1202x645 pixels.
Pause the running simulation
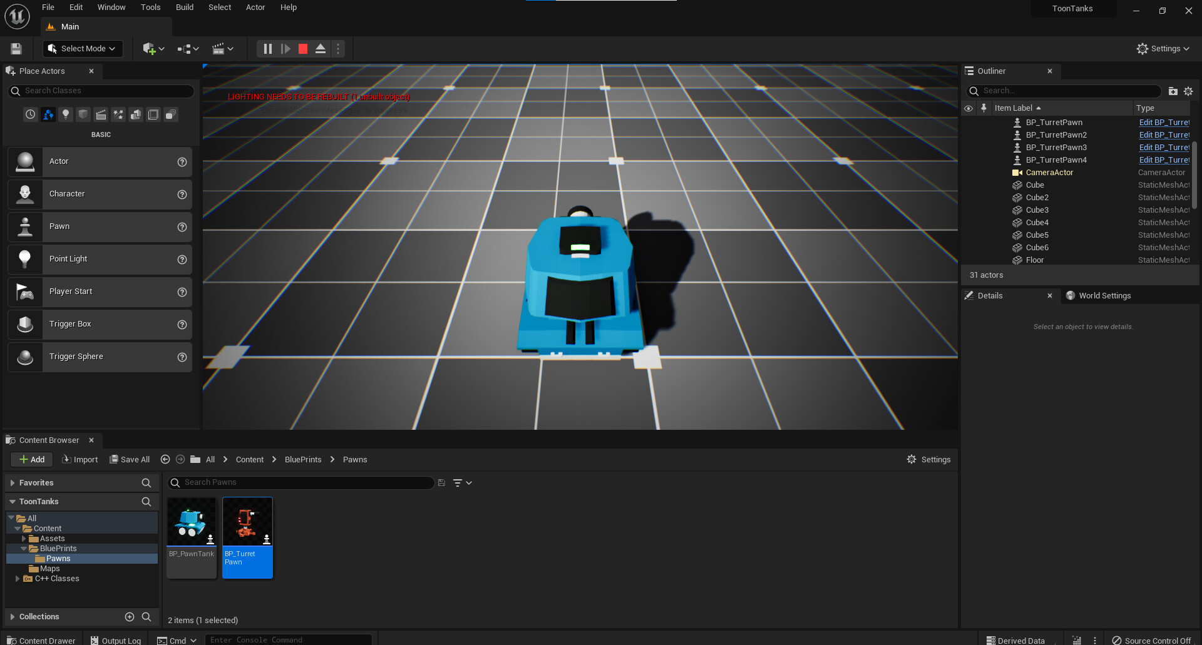click(x=267, y=49)
